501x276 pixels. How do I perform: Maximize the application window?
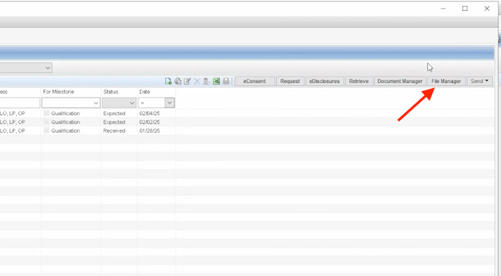click(465, 9)
